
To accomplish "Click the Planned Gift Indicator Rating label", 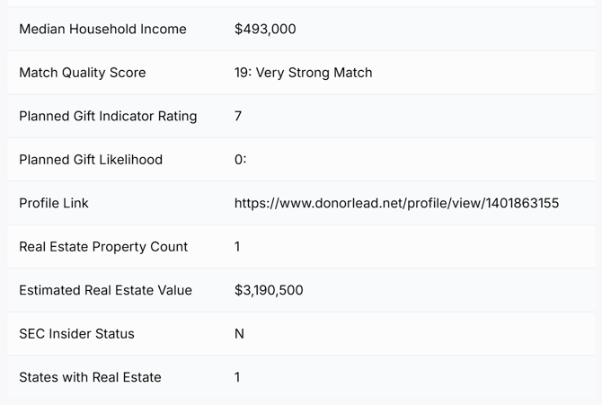I will (x=108, y=116).
